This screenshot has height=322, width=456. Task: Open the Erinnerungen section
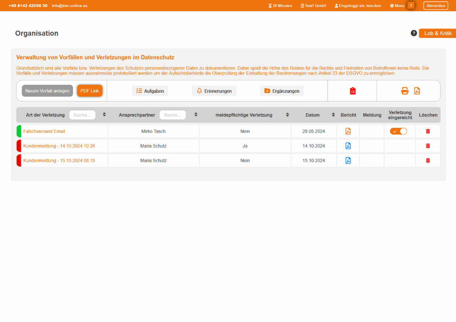click(x=214, y=91)
